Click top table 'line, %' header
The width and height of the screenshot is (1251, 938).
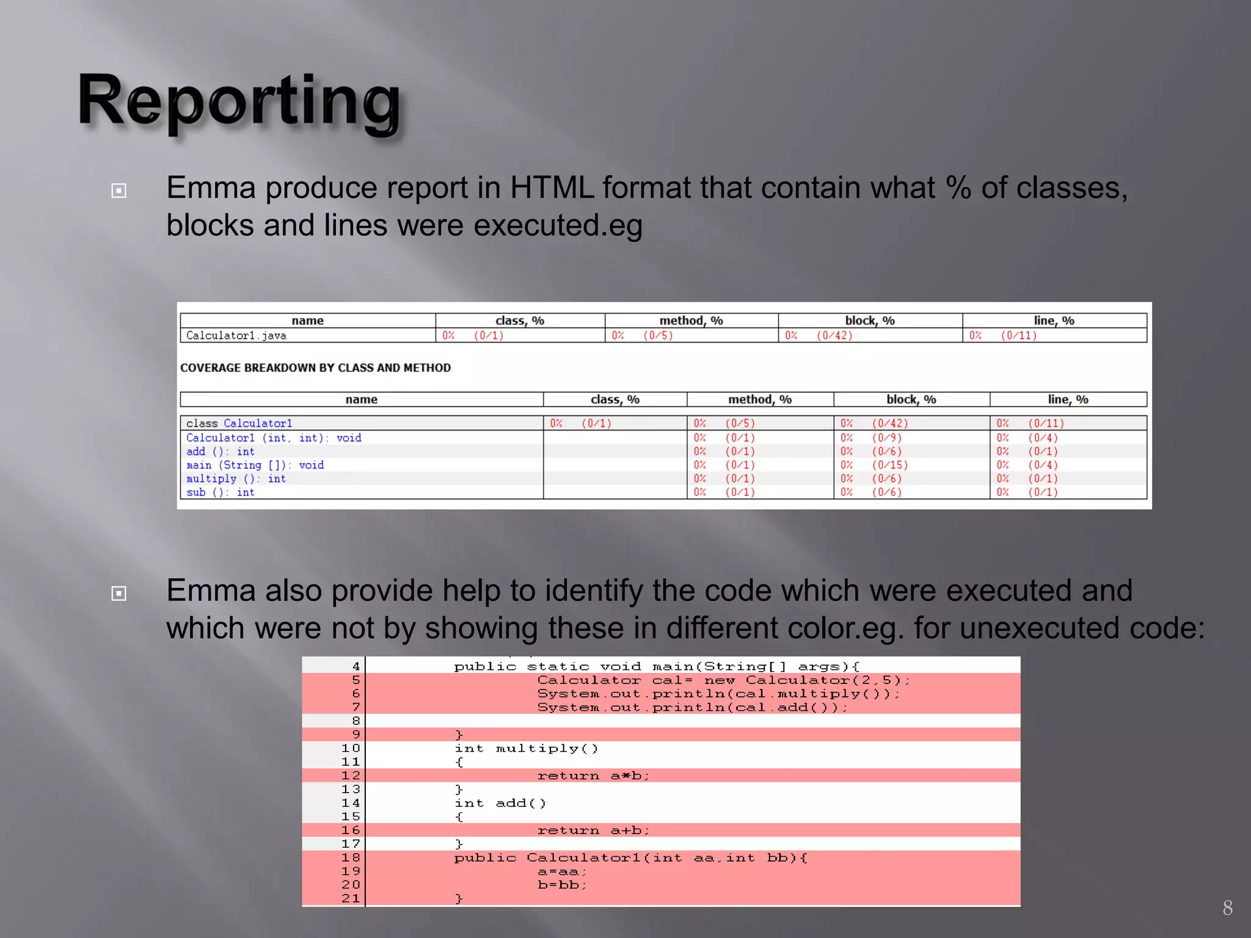click(x=1054, y=321)
